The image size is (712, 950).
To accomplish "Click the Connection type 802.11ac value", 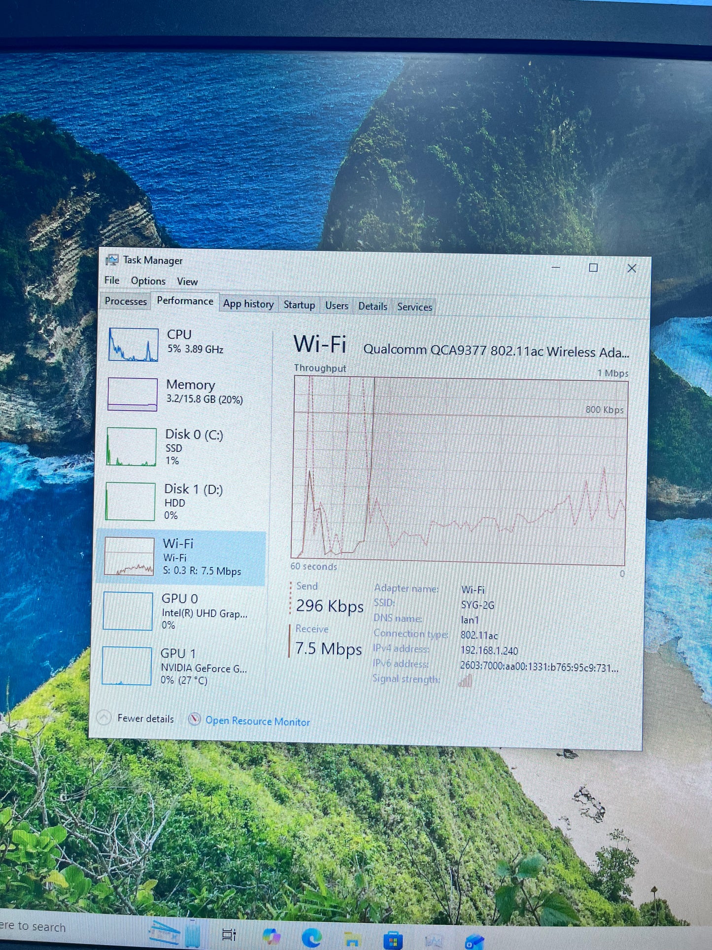I will coord(479,635).
